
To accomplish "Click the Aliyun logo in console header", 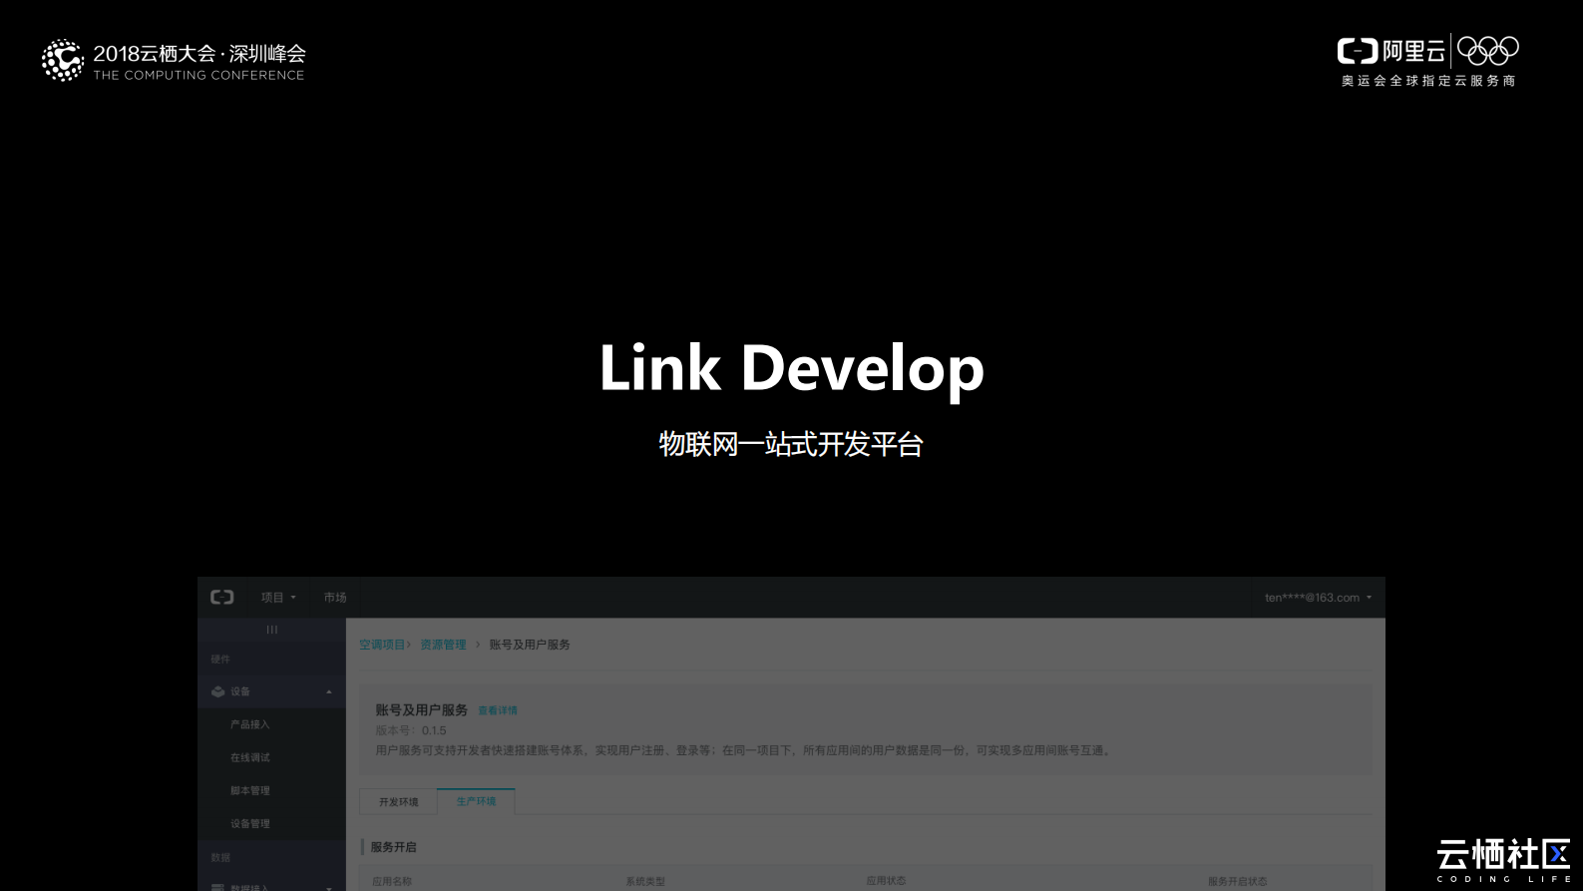I will pyautogui.click(x=221, y=597).
